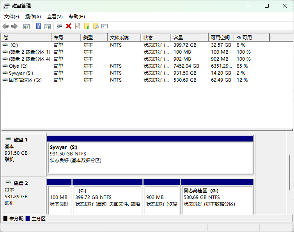Sort by the 可用空间 column header

click(x=221, y=38)
